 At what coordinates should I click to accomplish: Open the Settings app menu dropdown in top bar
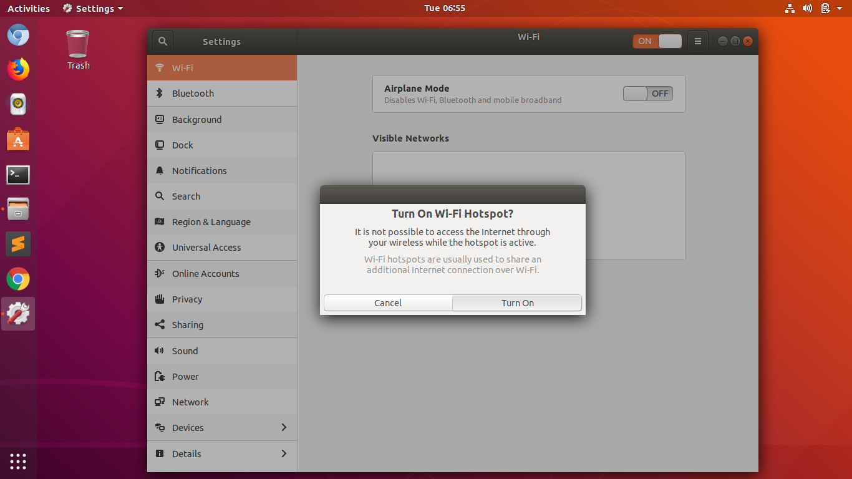click(x=93, y=8)
